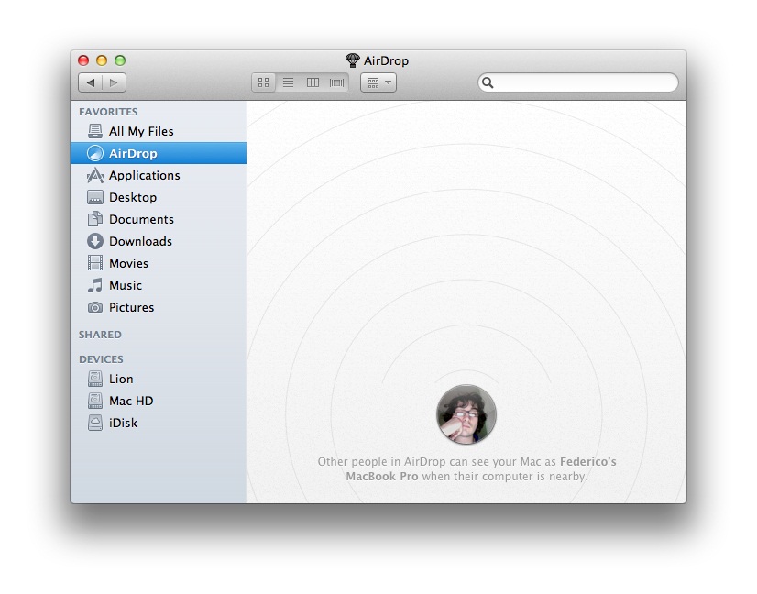The height and width of the screenshot is (594, 757).
Task: Open the Lion volume label
Action: tap(121, 379)
